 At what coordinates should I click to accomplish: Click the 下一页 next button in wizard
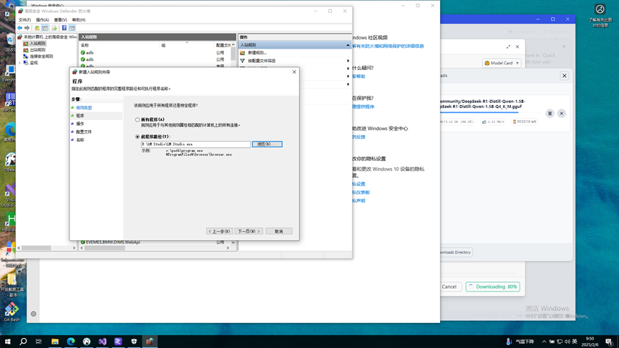tap(249, 232)
